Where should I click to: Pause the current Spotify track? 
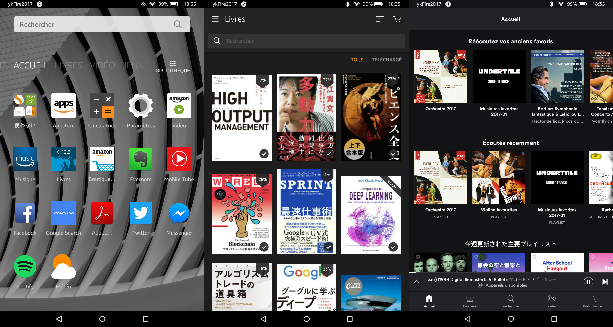tap(588, 282)
